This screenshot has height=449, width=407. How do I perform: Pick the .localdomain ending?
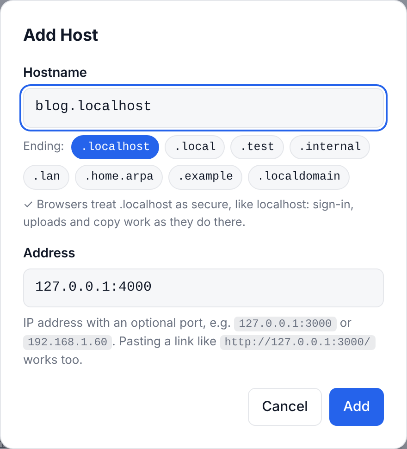click(x=299, y=177)
